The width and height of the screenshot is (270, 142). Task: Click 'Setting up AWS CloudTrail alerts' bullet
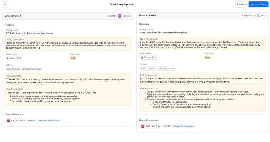182,104
